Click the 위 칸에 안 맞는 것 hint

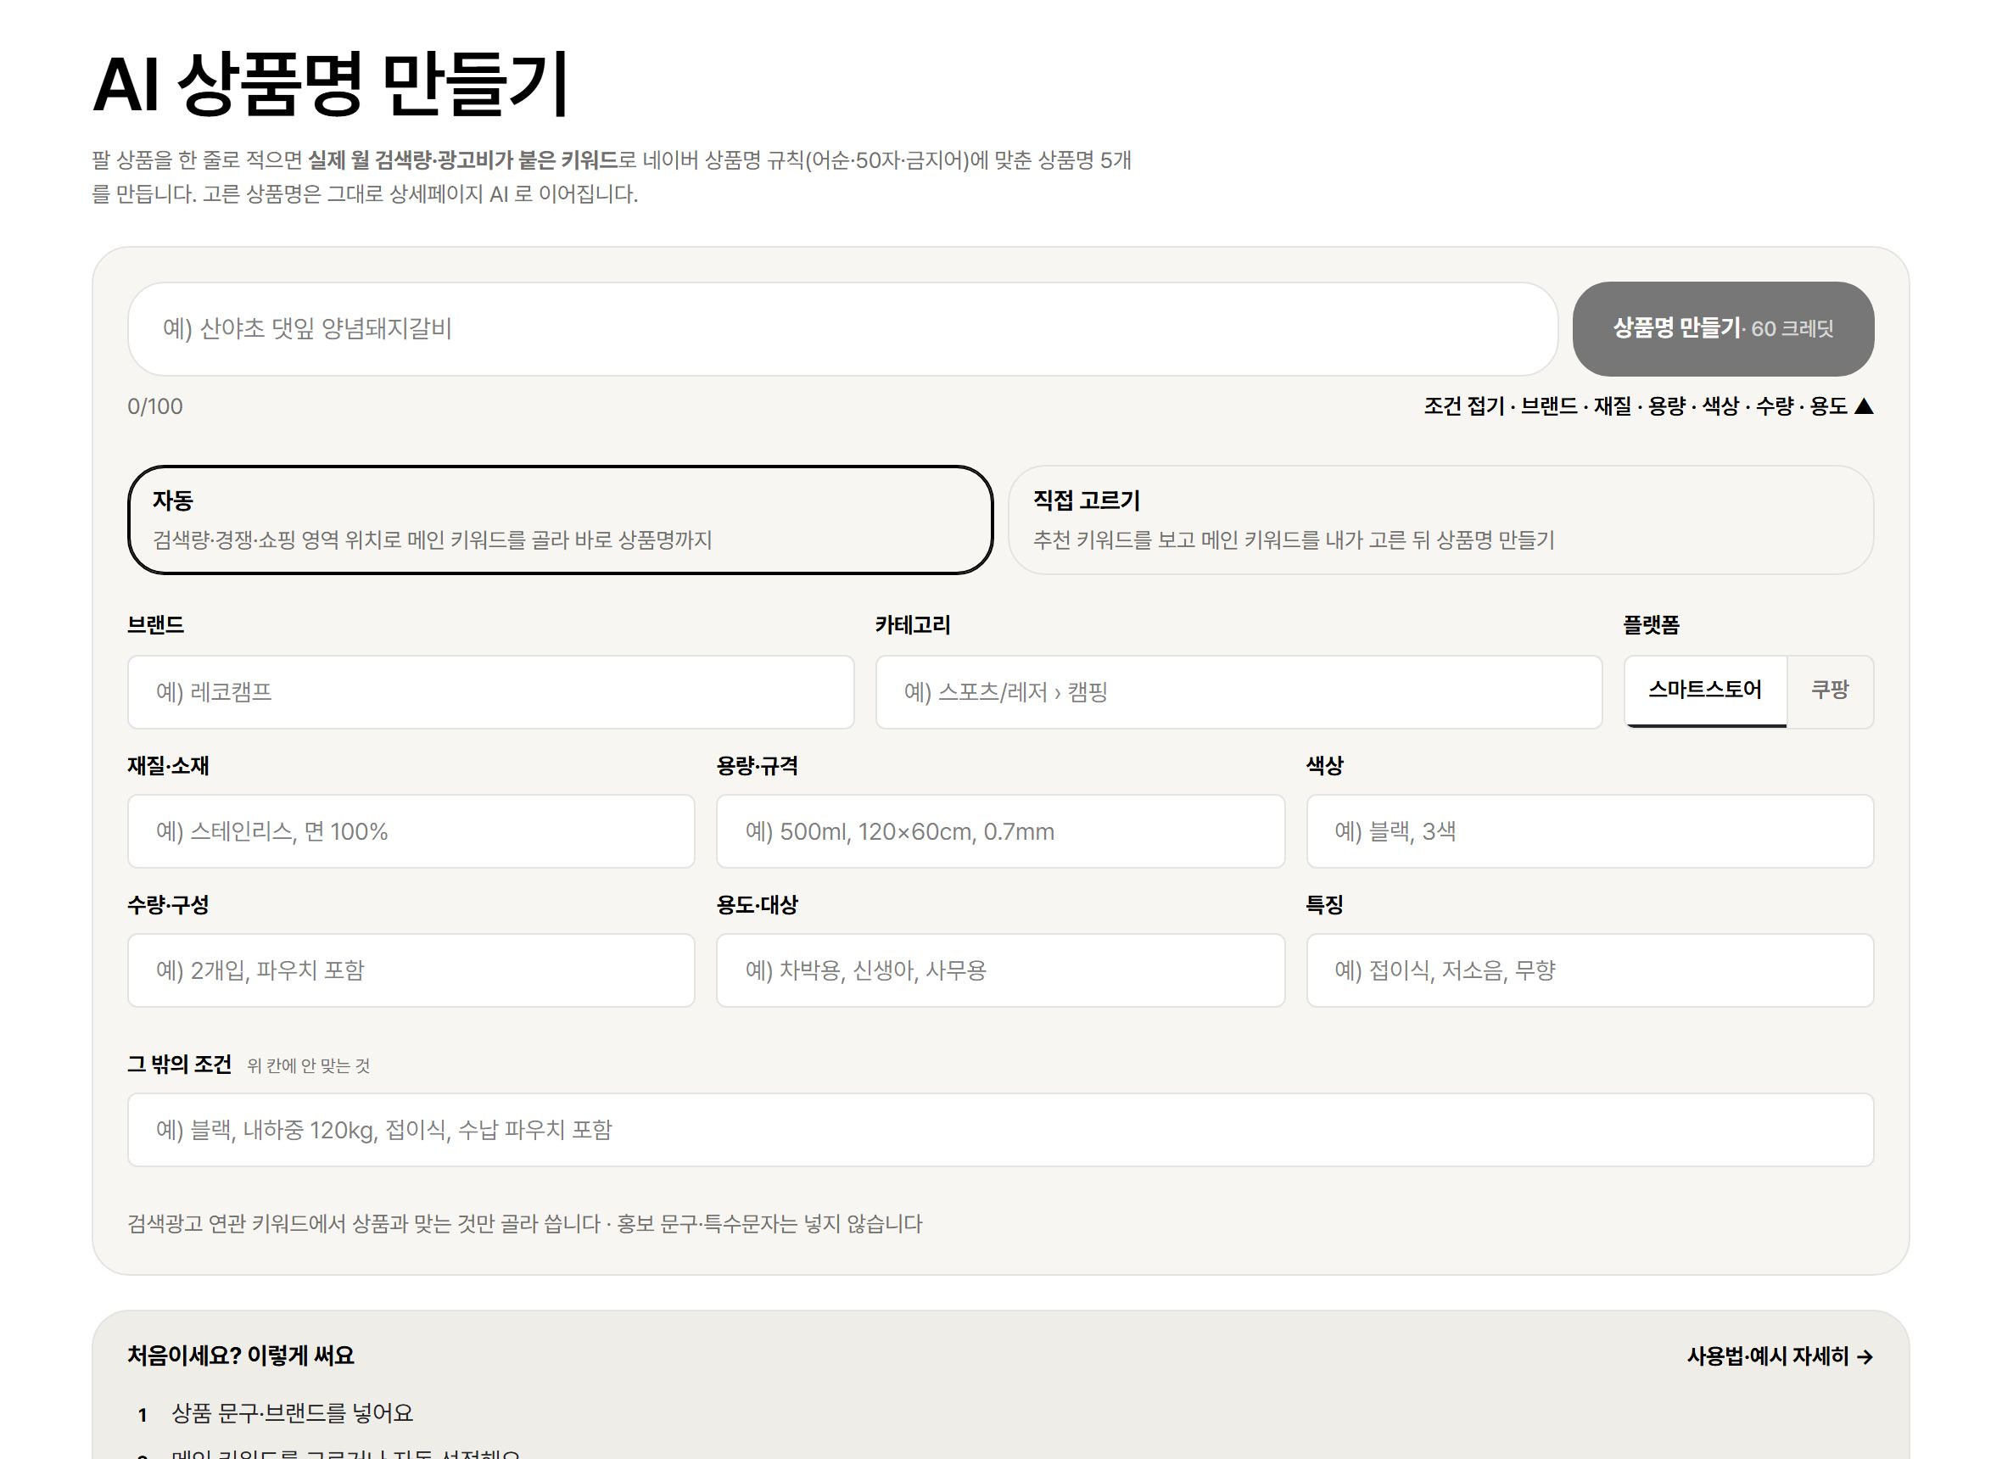coord(308,1066)
